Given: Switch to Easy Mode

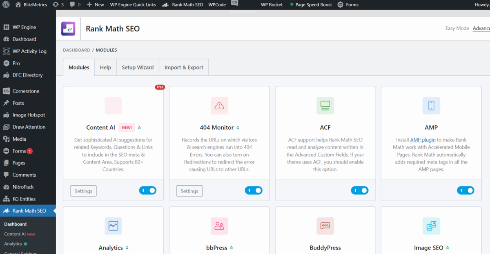Looking at the screenshot, I should [x=457, y=28].
